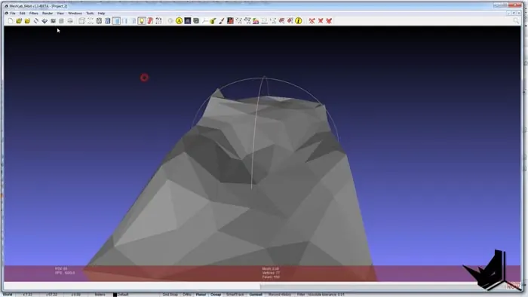Toggle the light bulb lighting icon
Screen dimensions: 528x297
coord(142,21)
